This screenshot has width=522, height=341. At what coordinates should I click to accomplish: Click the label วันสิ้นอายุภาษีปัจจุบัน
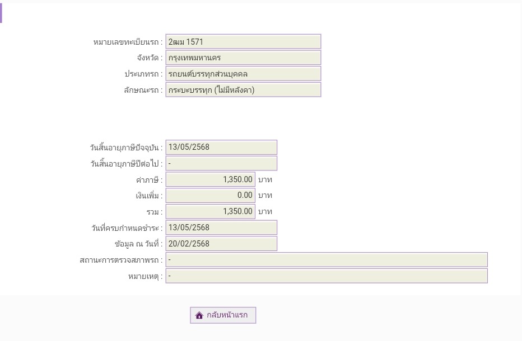tap(126, 148)
